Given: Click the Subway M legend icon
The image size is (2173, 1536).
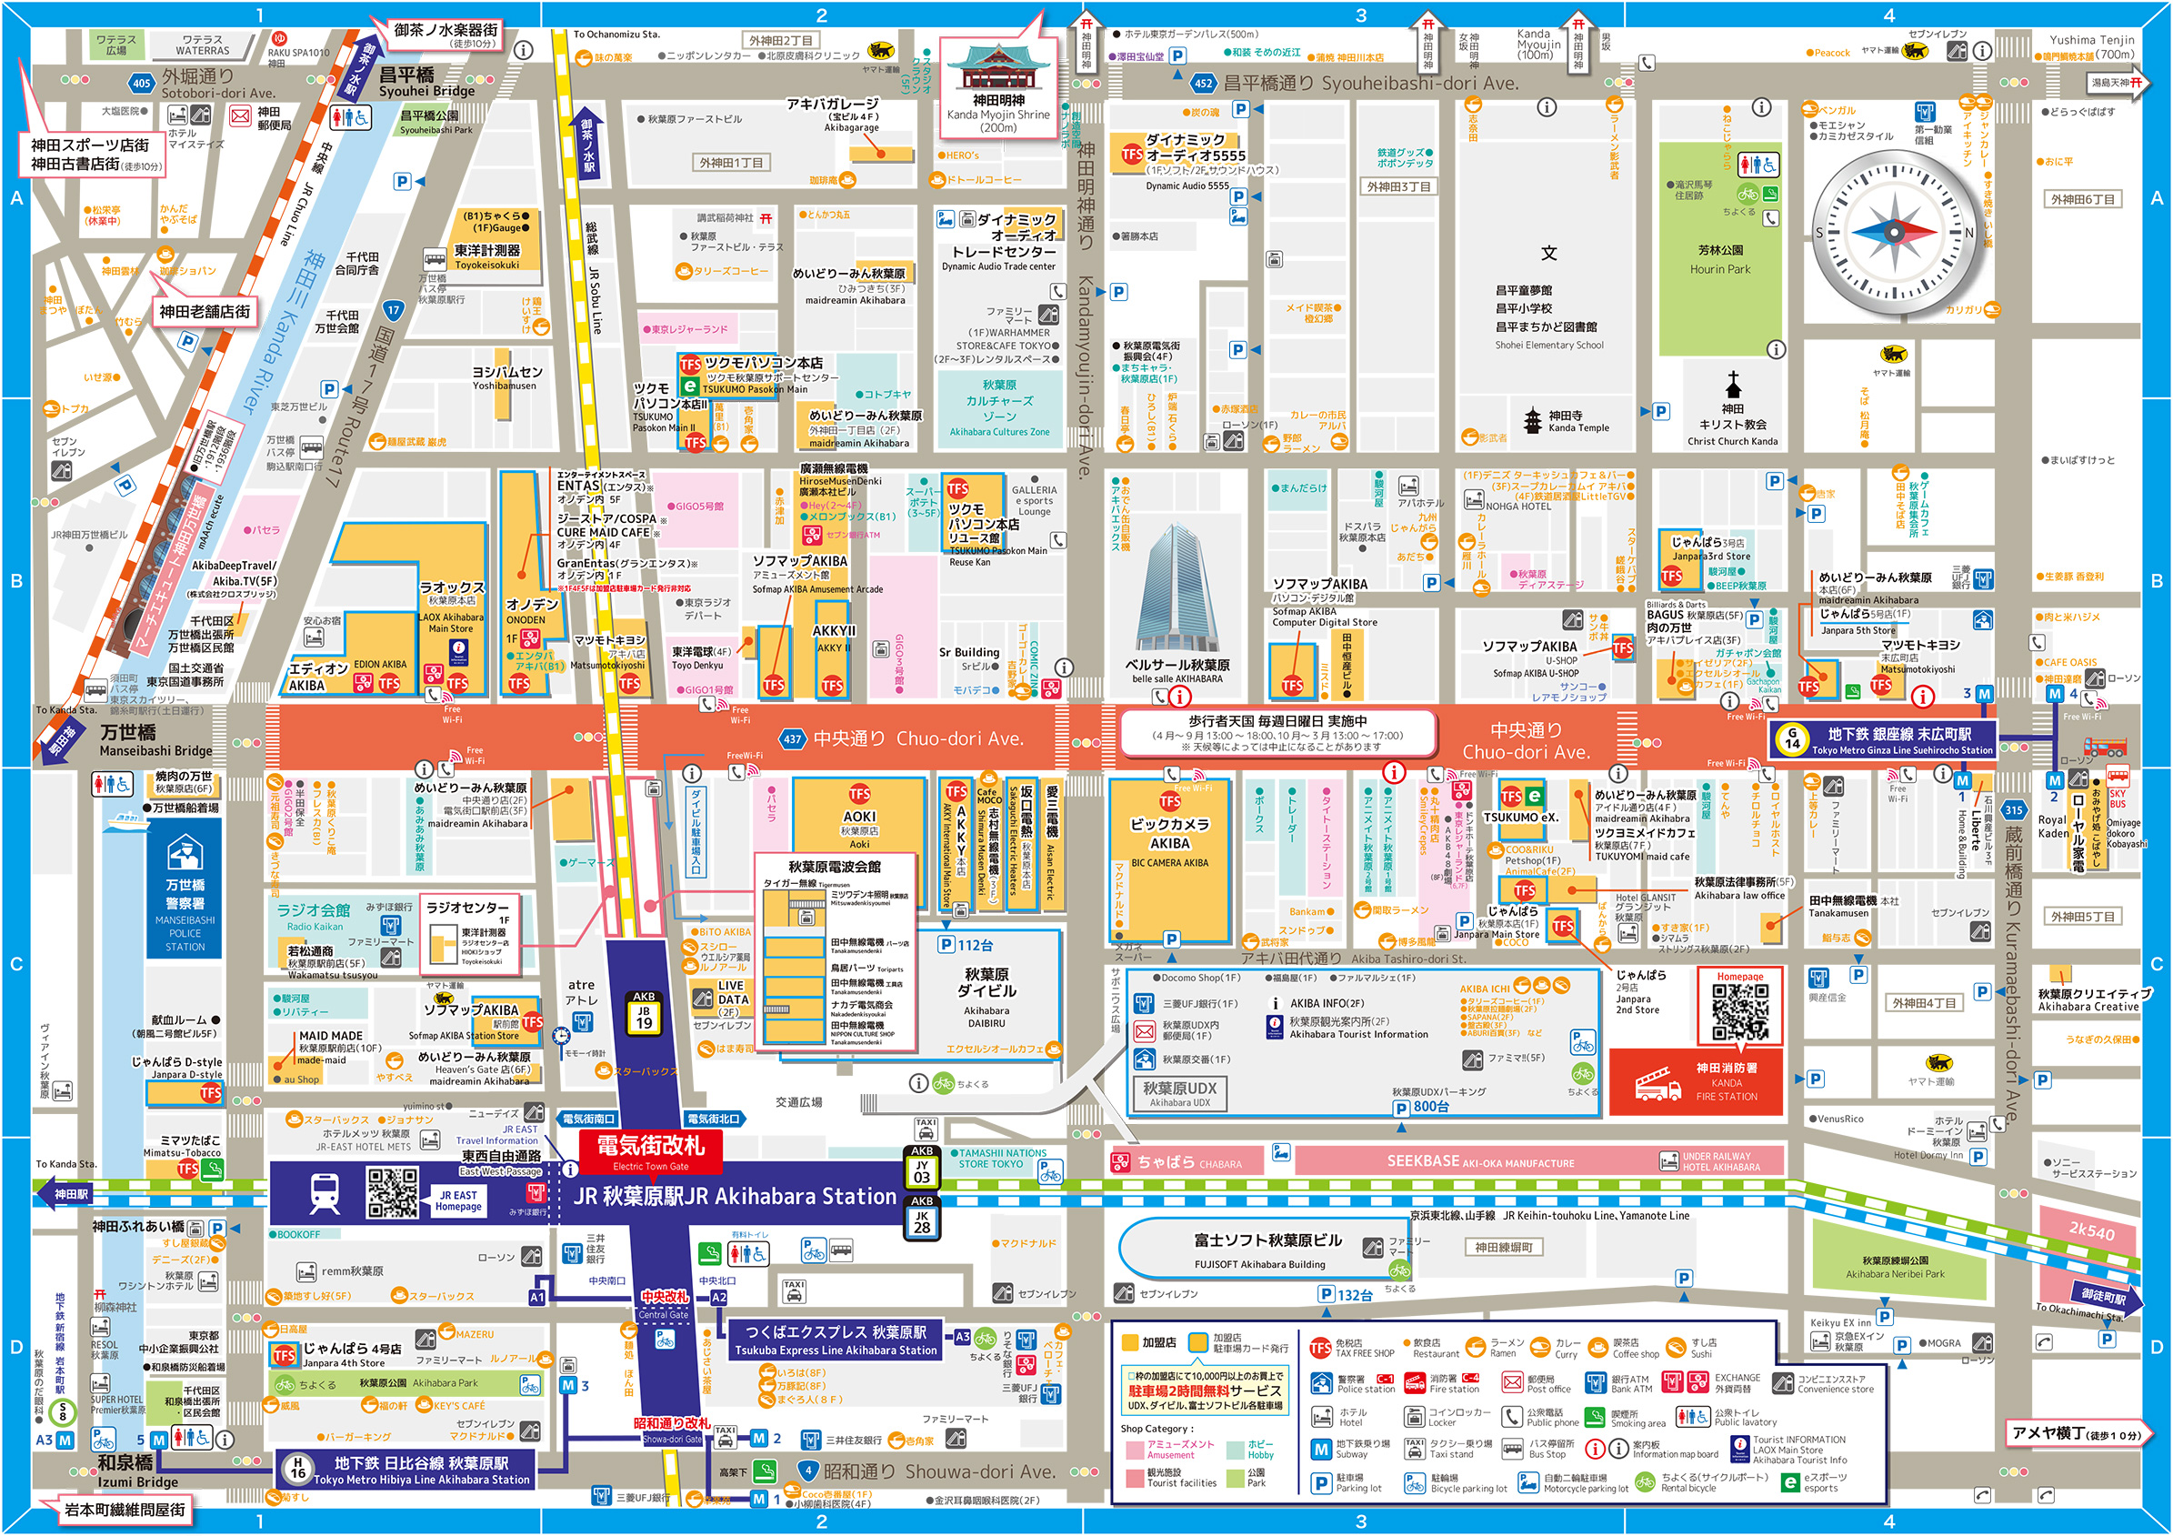Looking at the screenshot, I should (1322, 1449).
